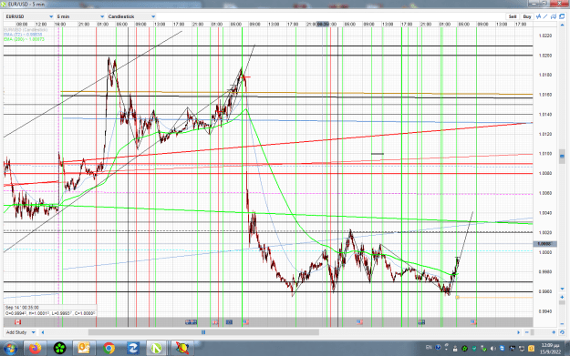This screenshot has width=570, height=356.
Task: Open the 5 min timeframe dropdown
Action: [80, 16]
